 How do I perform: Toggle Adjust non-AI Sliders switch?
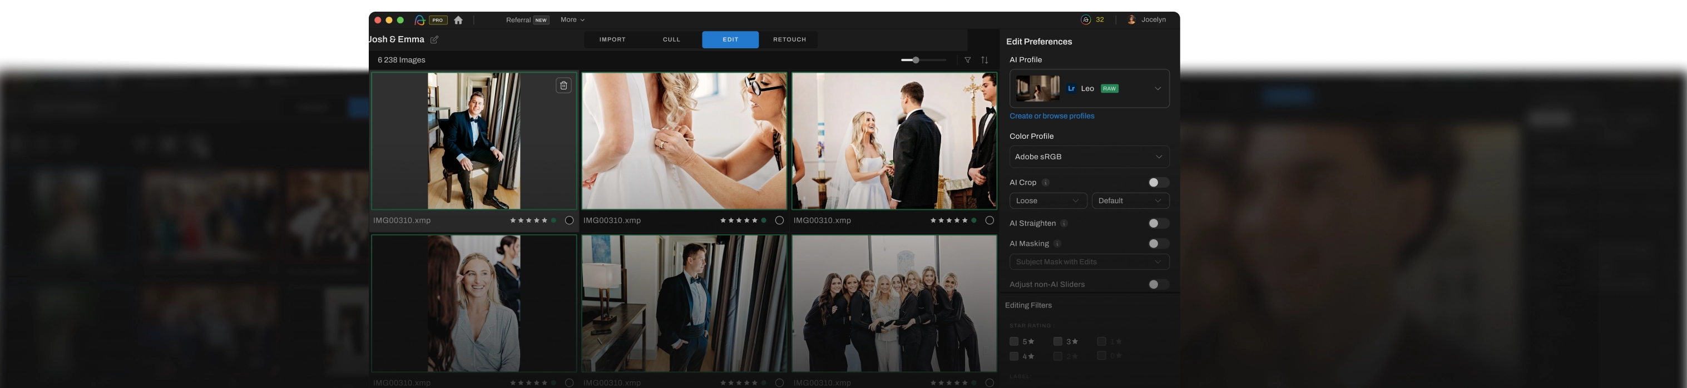(1158, 285)
